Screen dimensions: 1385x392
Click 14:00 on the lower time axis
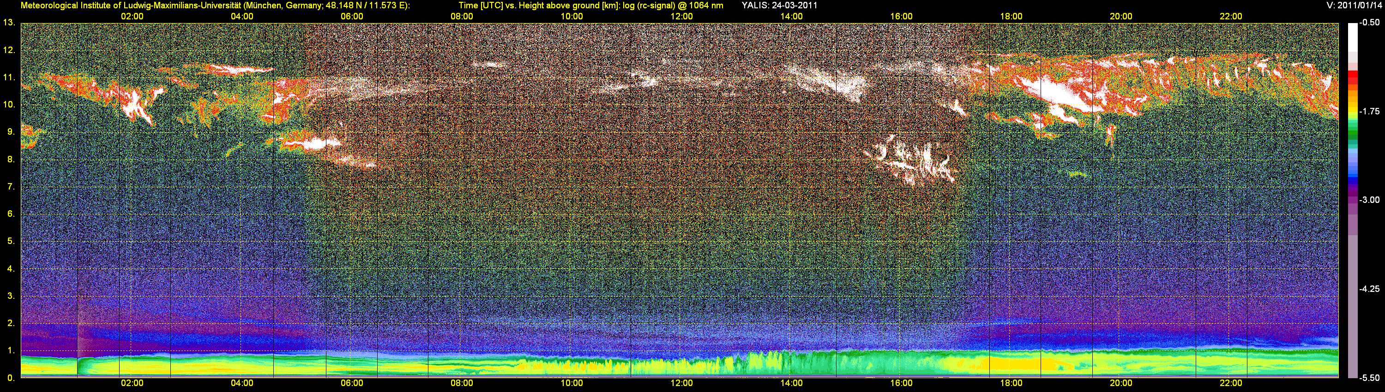point(791,383)
